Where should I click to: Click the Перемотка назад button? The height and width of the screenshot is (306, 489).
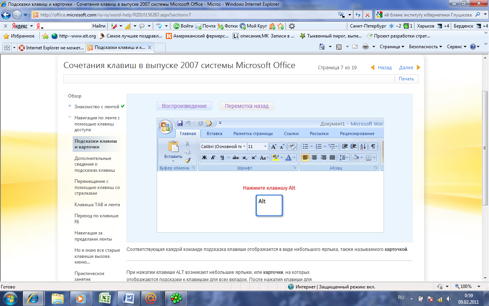click(247, 106)
